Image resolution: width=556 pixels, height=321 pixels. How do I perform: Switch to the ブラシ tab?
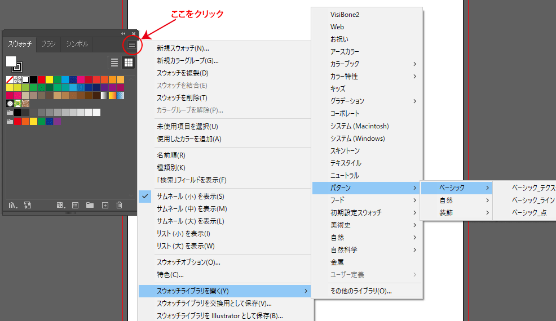click(48, 44)
